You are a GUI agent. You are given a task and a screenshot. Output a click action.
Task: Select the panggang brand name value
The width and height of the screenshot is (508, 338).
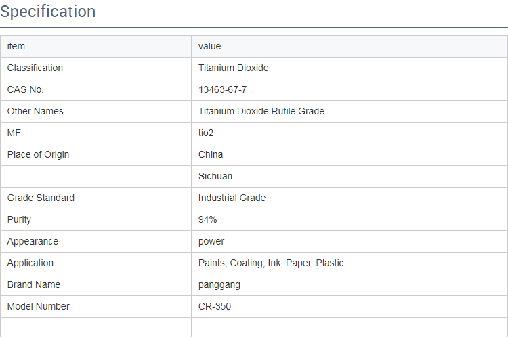219,284
